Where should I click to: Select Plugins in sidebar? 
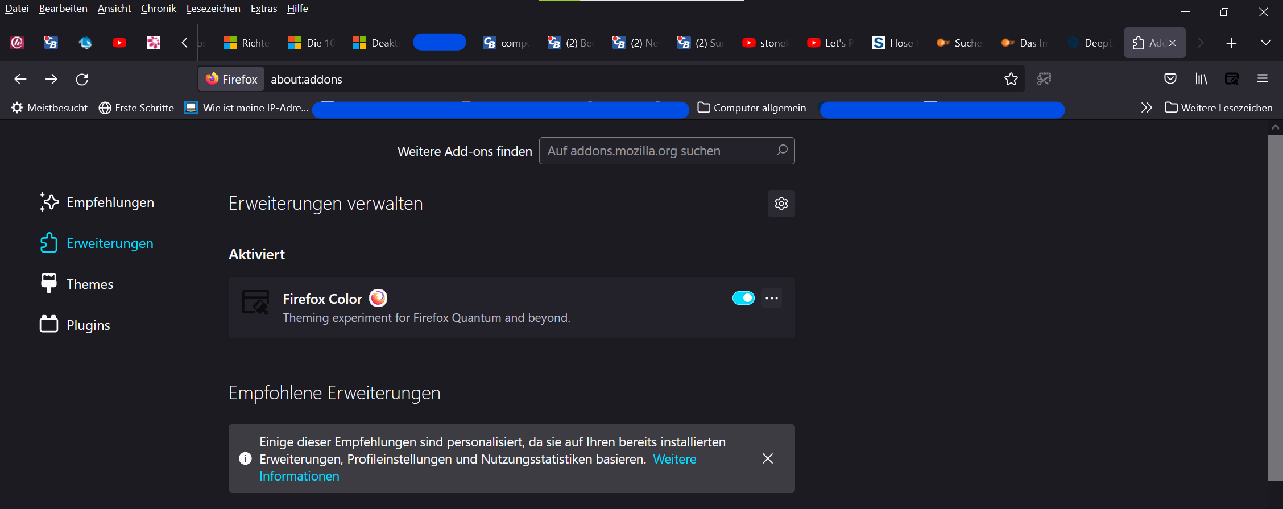[x=75, y=325]
